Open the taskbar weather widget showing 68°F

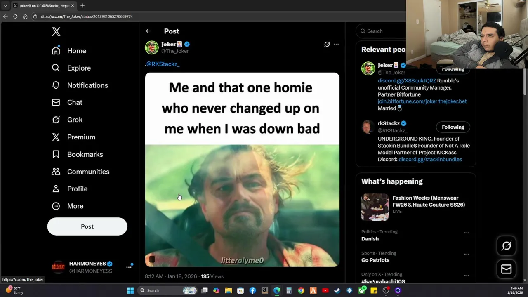[14, 290]
